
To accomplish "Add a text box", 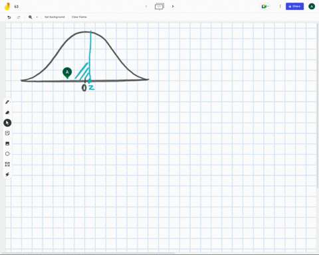I will (x=7, y=164).
